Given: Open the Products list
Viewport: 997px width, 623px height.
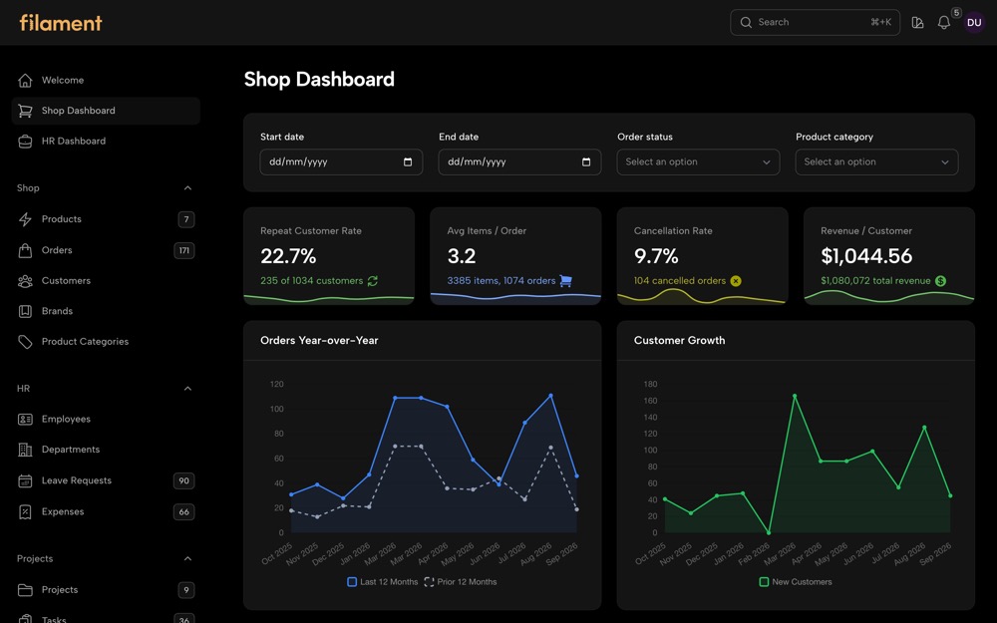Looking at the screenshot, I should click(x=106, y=219).
